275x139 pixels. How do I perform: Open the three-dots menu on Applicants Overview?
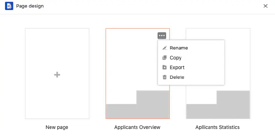coord(162,35)
